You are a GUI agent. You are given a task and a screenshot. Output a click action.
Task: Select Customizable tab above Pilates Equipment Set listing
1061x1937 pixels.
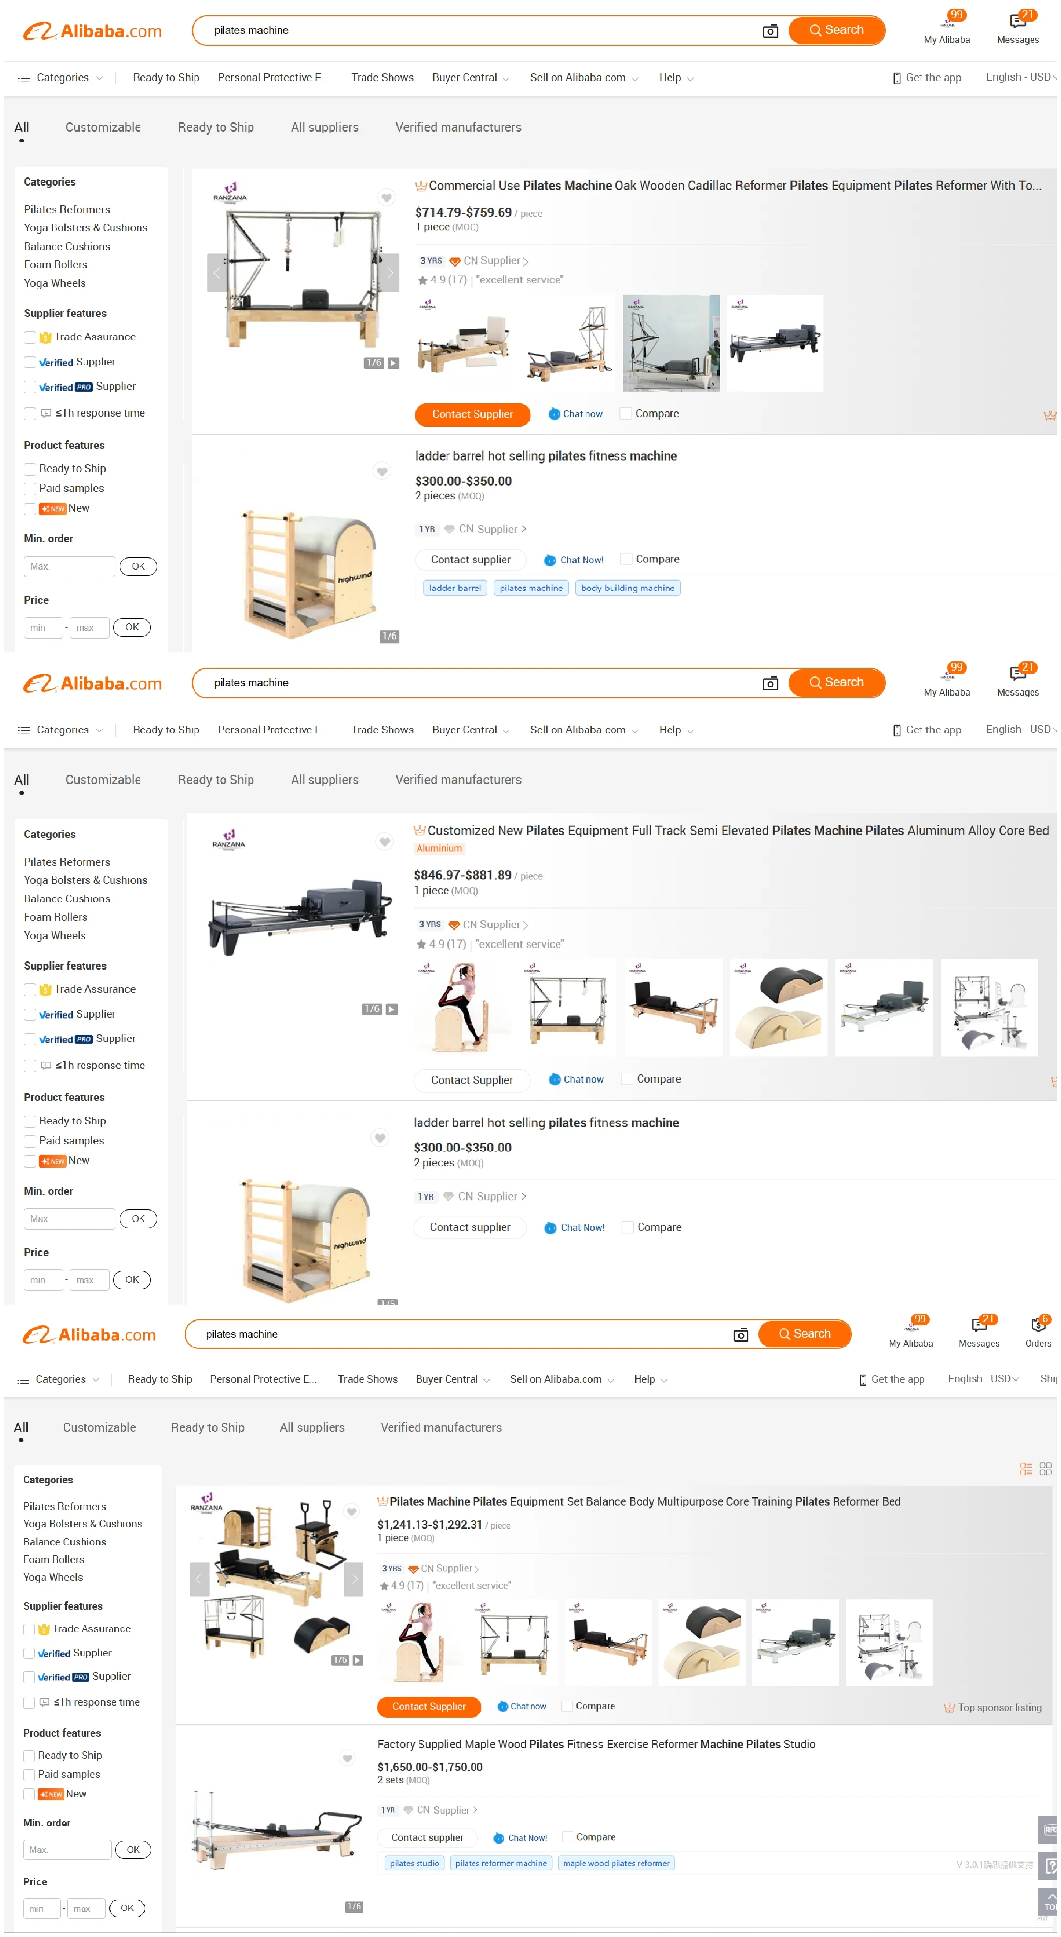[x=99, y=1427]
